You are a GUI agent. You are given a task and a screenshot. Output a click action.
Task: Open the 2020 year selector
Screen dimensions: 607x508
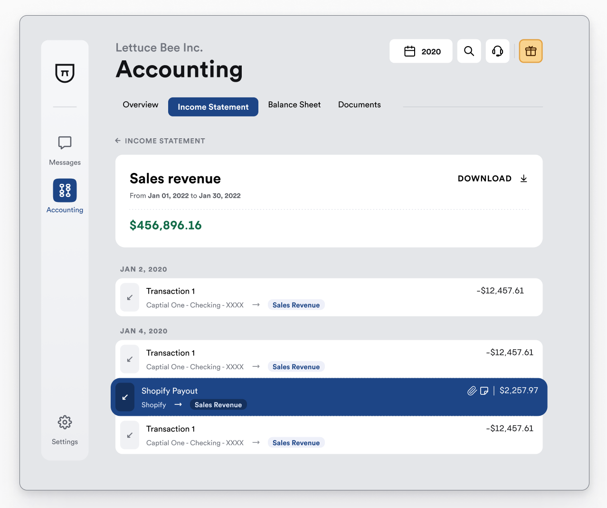[x=421, y=51]
